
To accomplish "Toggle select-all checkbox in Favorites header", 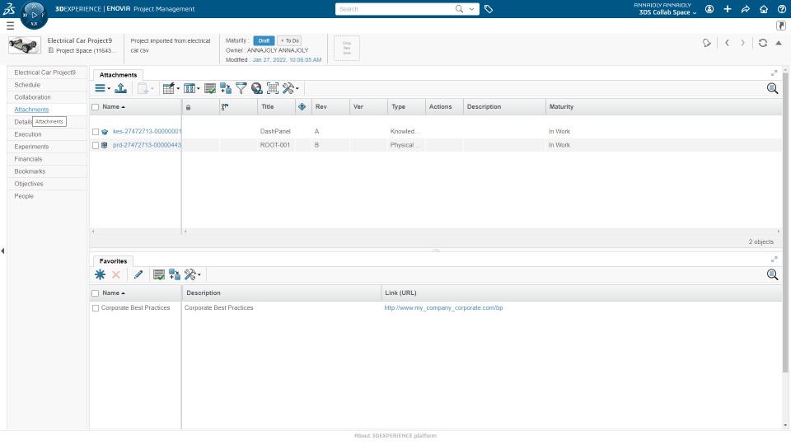I will [96, 293].
